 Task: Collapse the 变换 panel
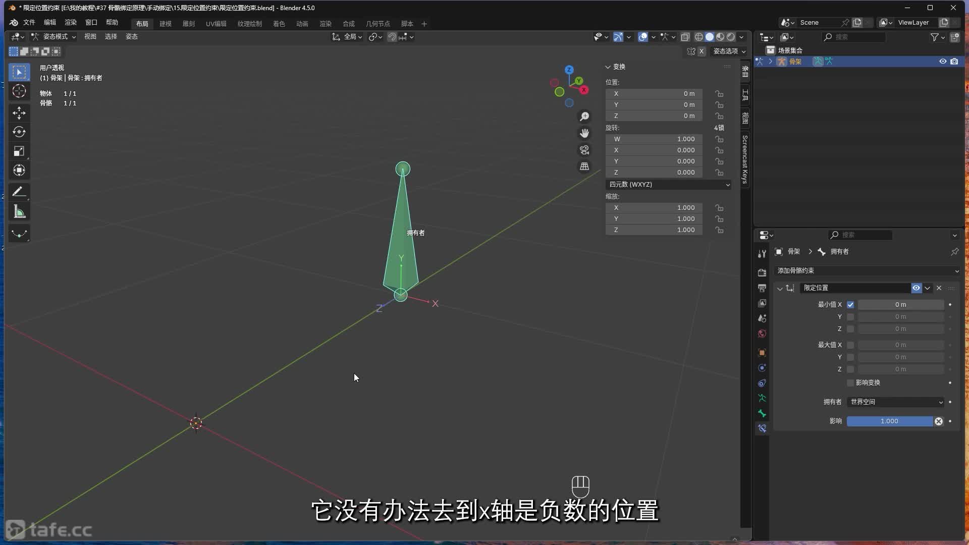(x=608, y=67)
